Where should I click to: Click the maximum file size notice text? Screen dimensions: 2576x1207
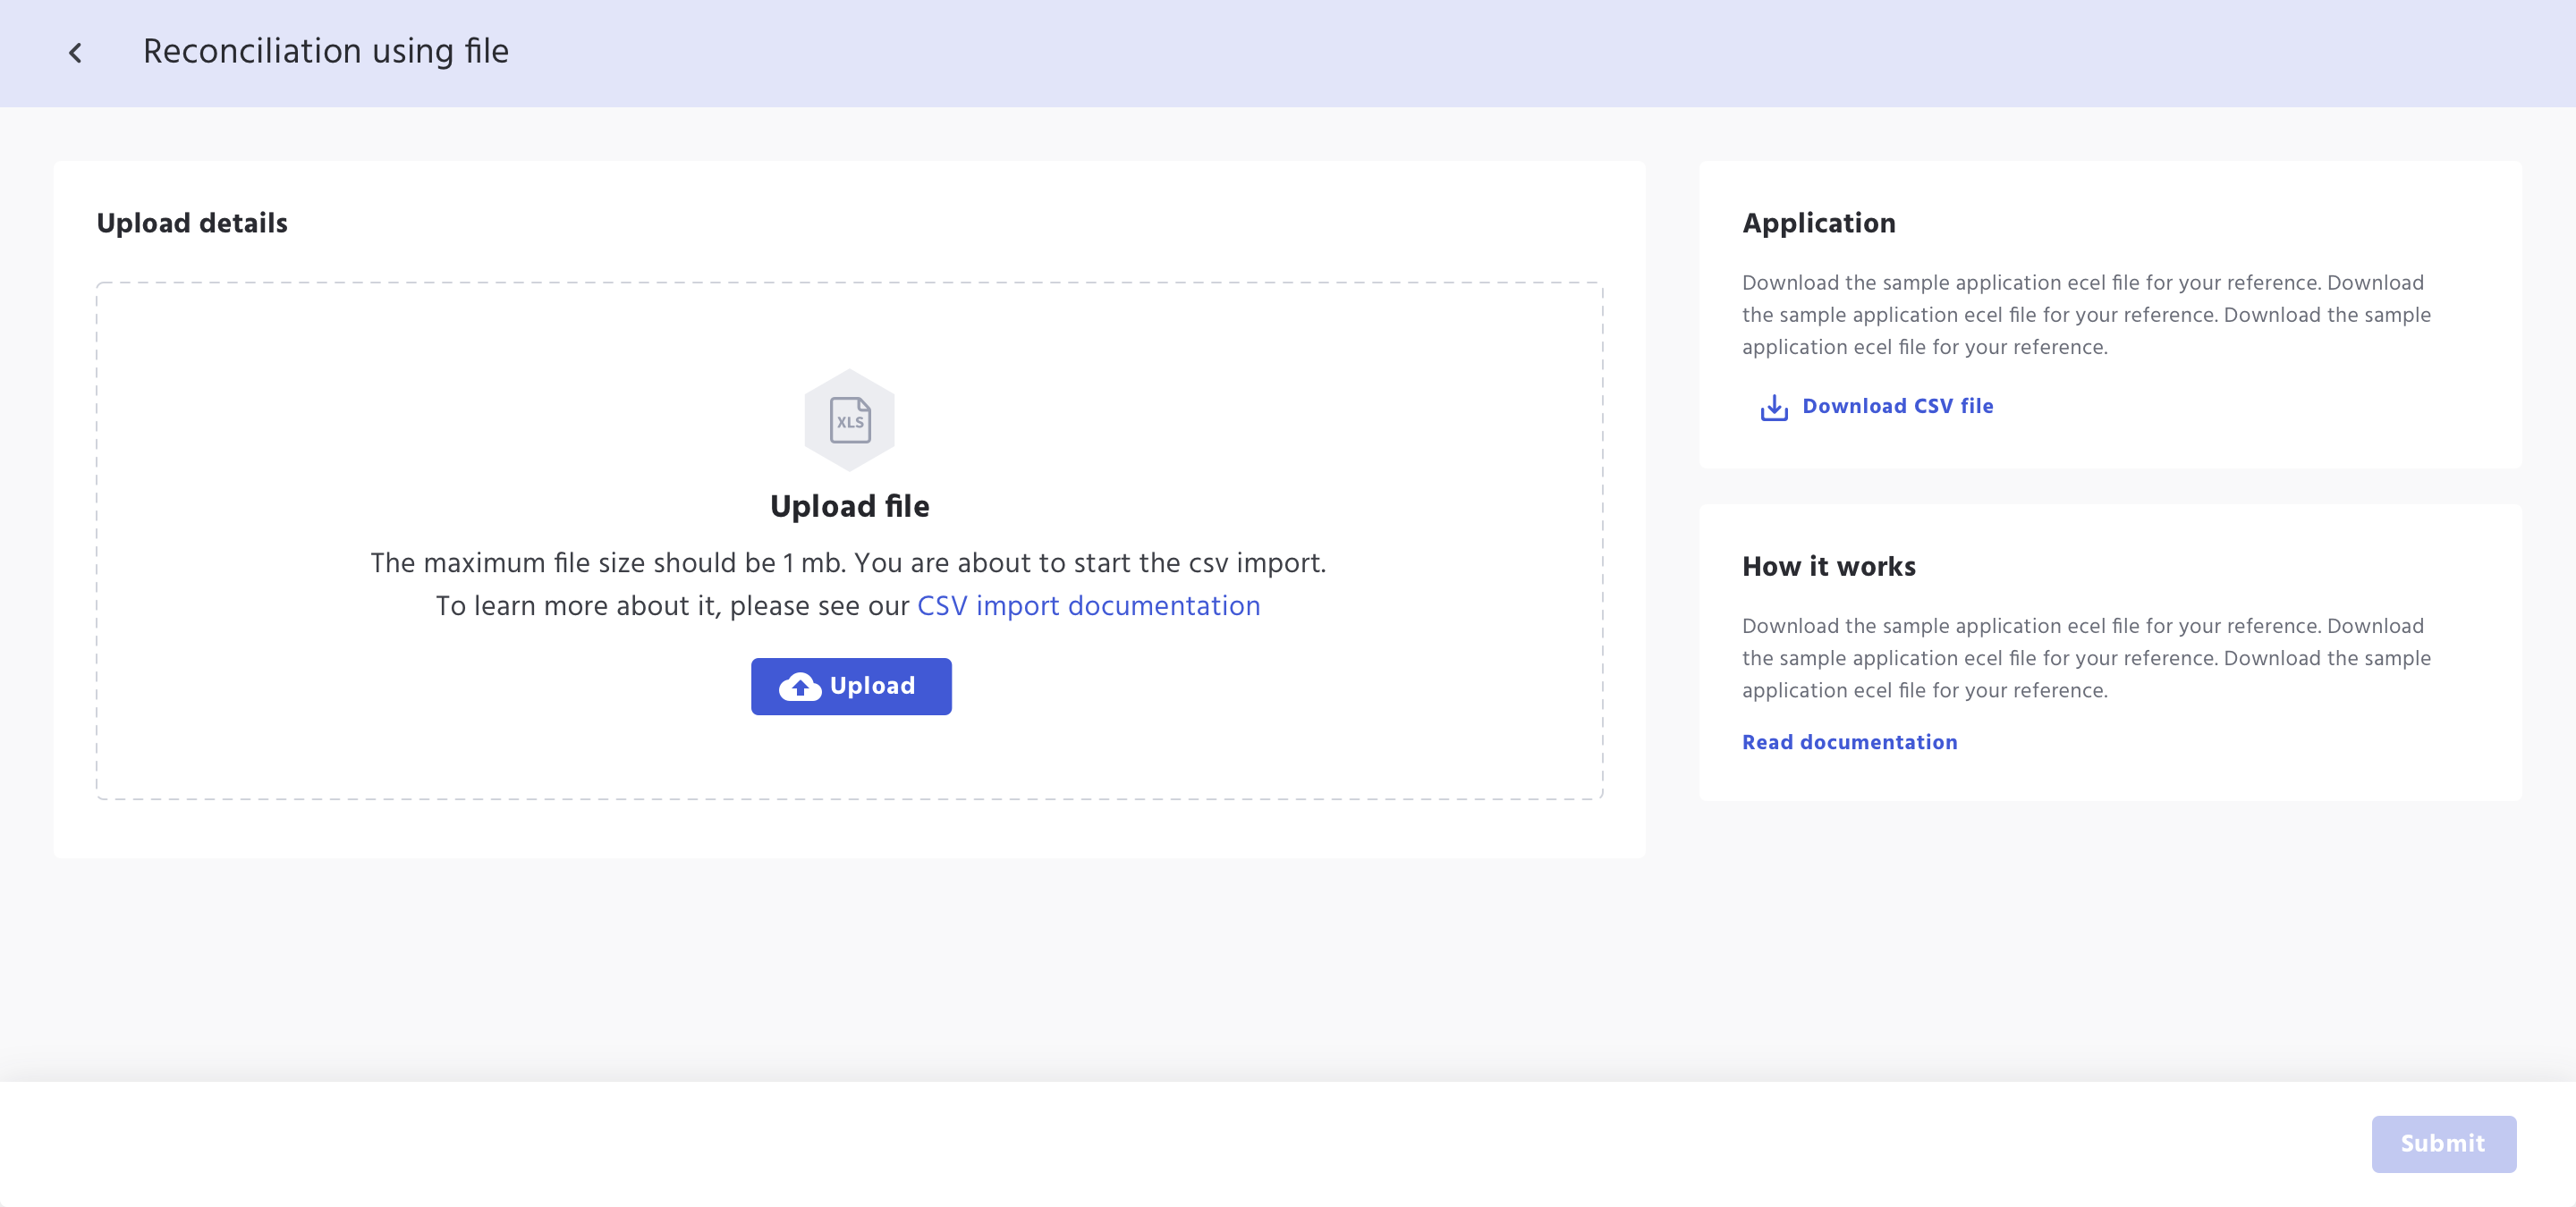[x=847, y=562]
